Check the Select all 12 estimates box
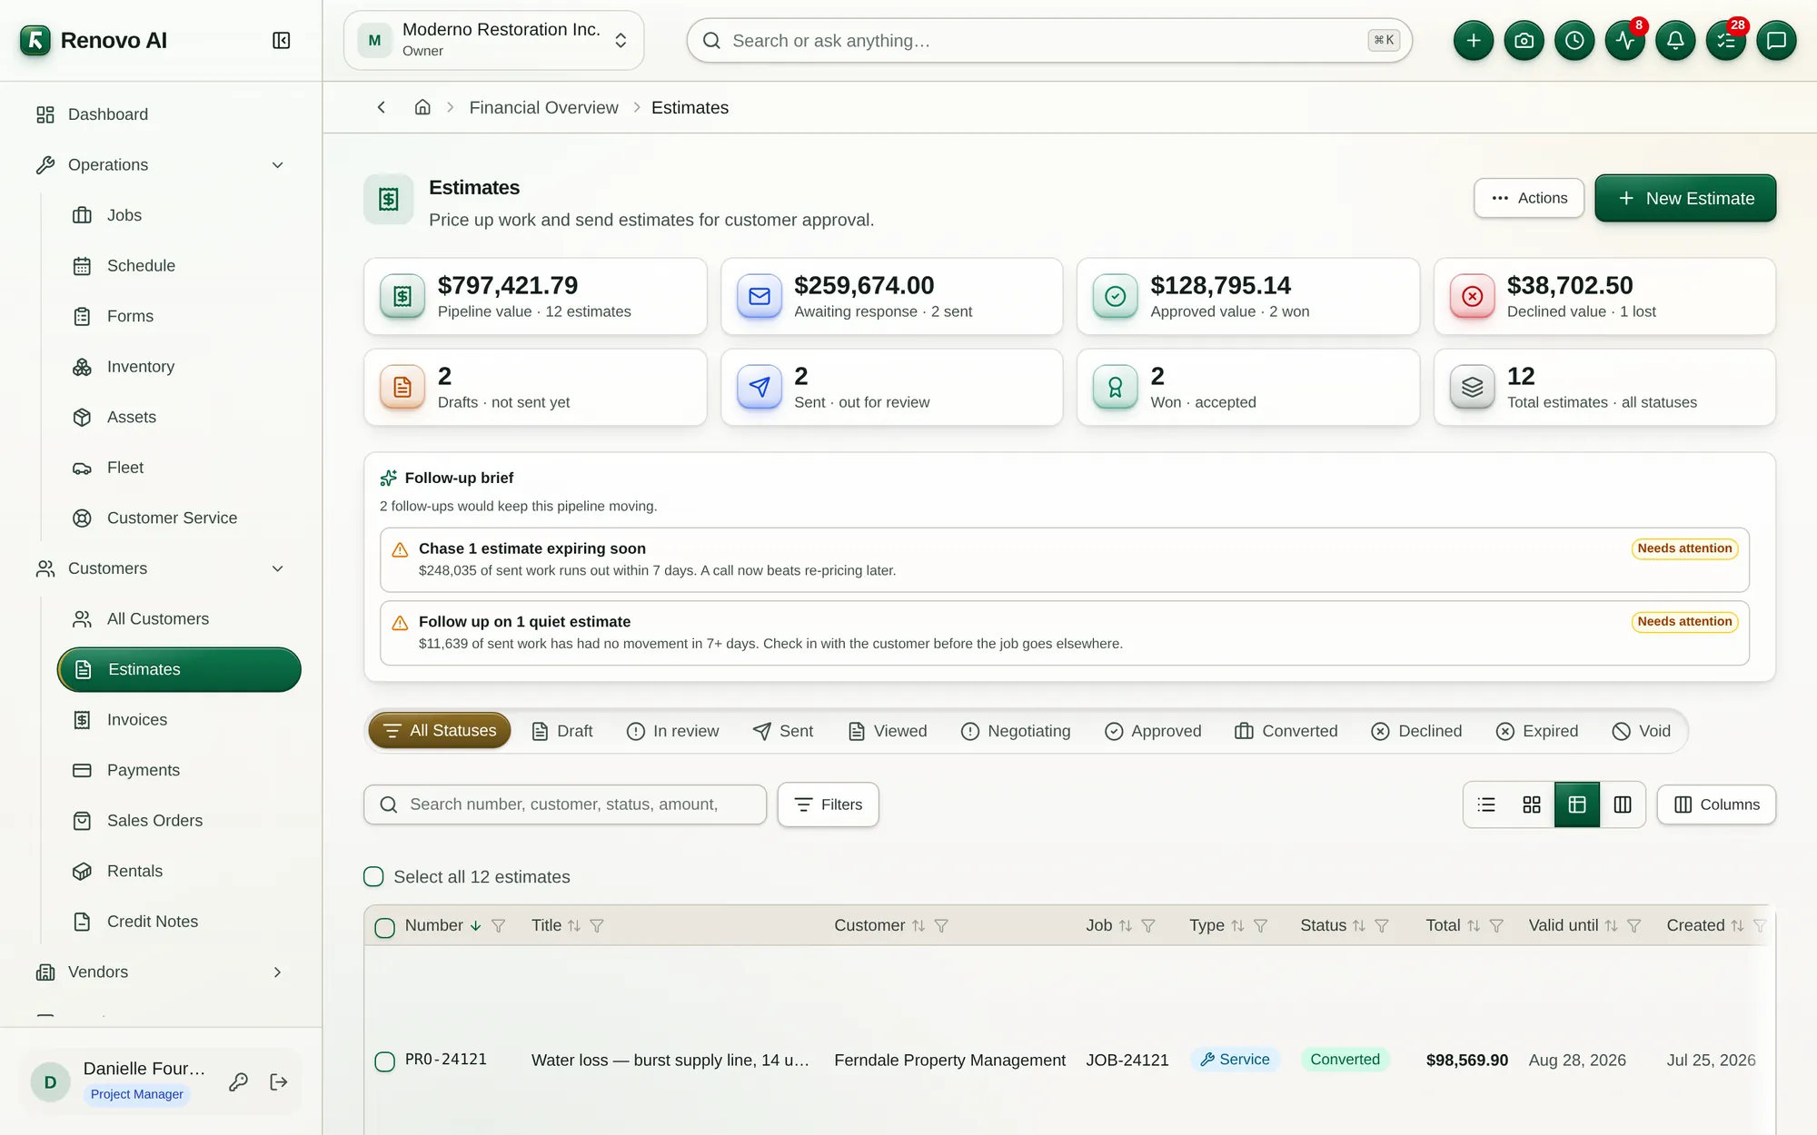The image size is (1817, 1135). (x=373, y=876)
